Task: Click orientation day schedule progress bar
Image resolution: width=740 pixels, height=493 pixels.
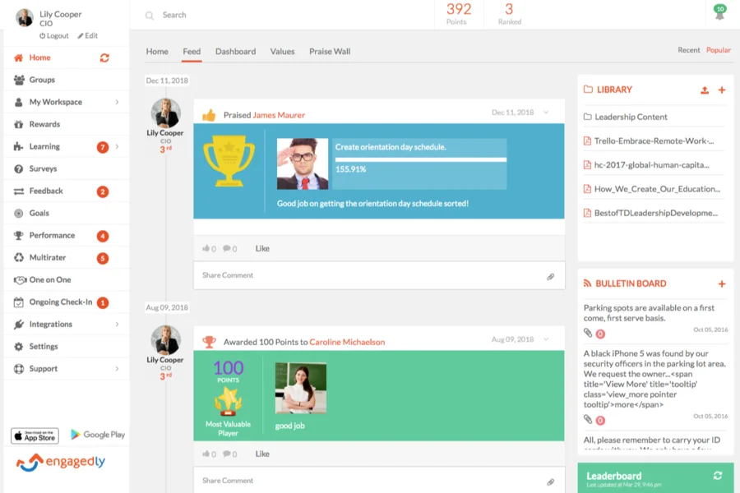Action: coord(420,159)
